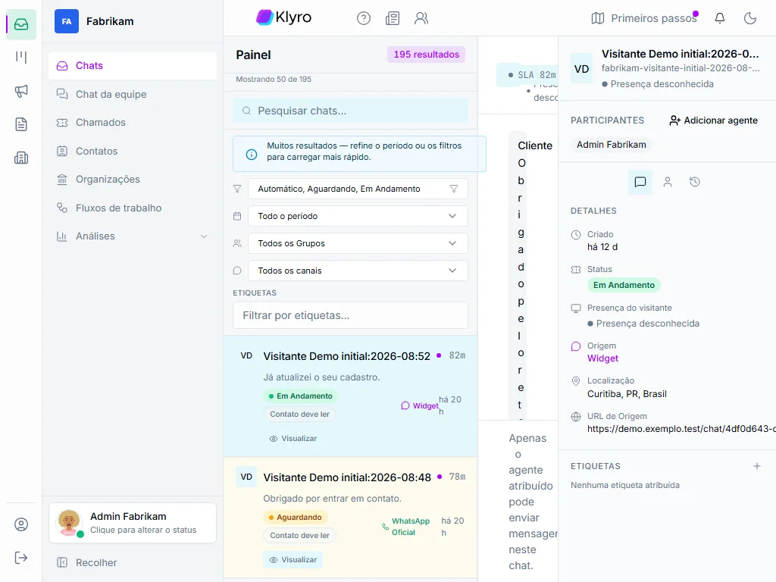Open the news document icon in the header
The height and width of the screenshot is (582, 776).
(393, 18)
